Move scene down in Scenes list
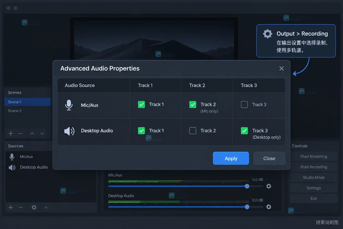The width and height of the screenshot is (343, 229). pyautogui.click(x=42, y=133)
